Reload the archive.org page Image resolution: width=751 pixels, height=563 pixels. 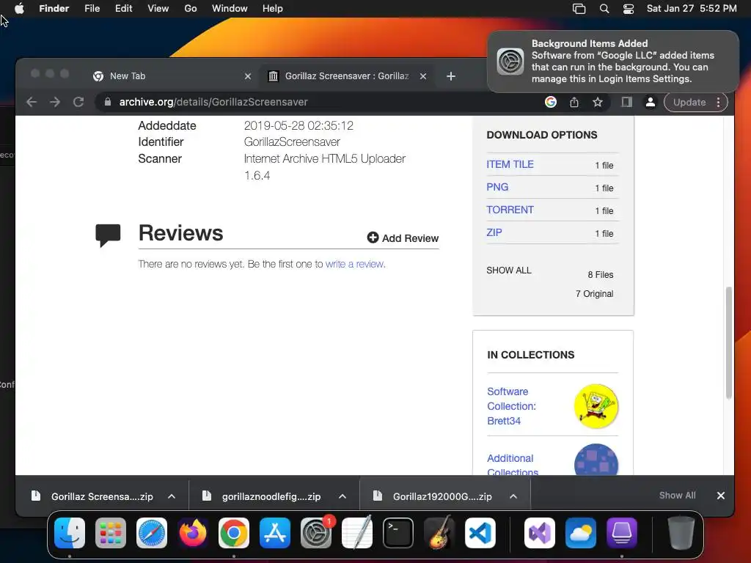coord(78,102)
